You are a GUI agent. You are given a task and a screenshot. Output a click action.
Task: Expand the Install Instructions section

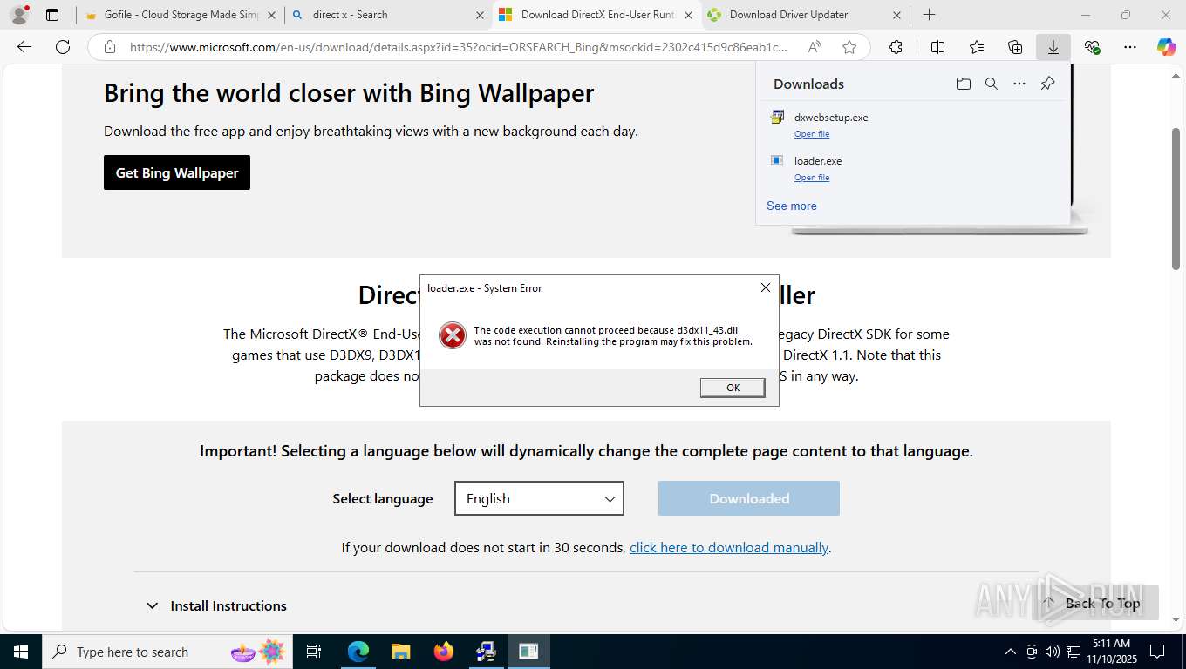point(215,605)
